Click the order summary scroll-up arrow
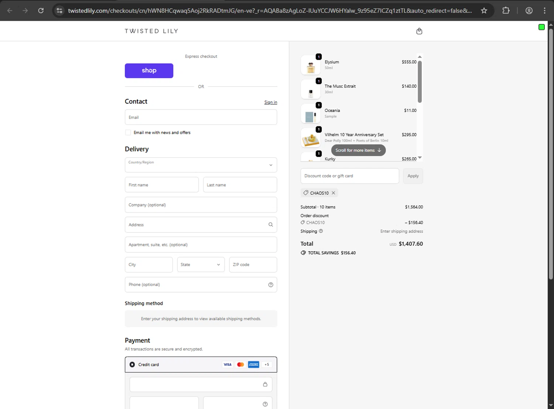This screenshot has height=409, width=554. [420, 57]
